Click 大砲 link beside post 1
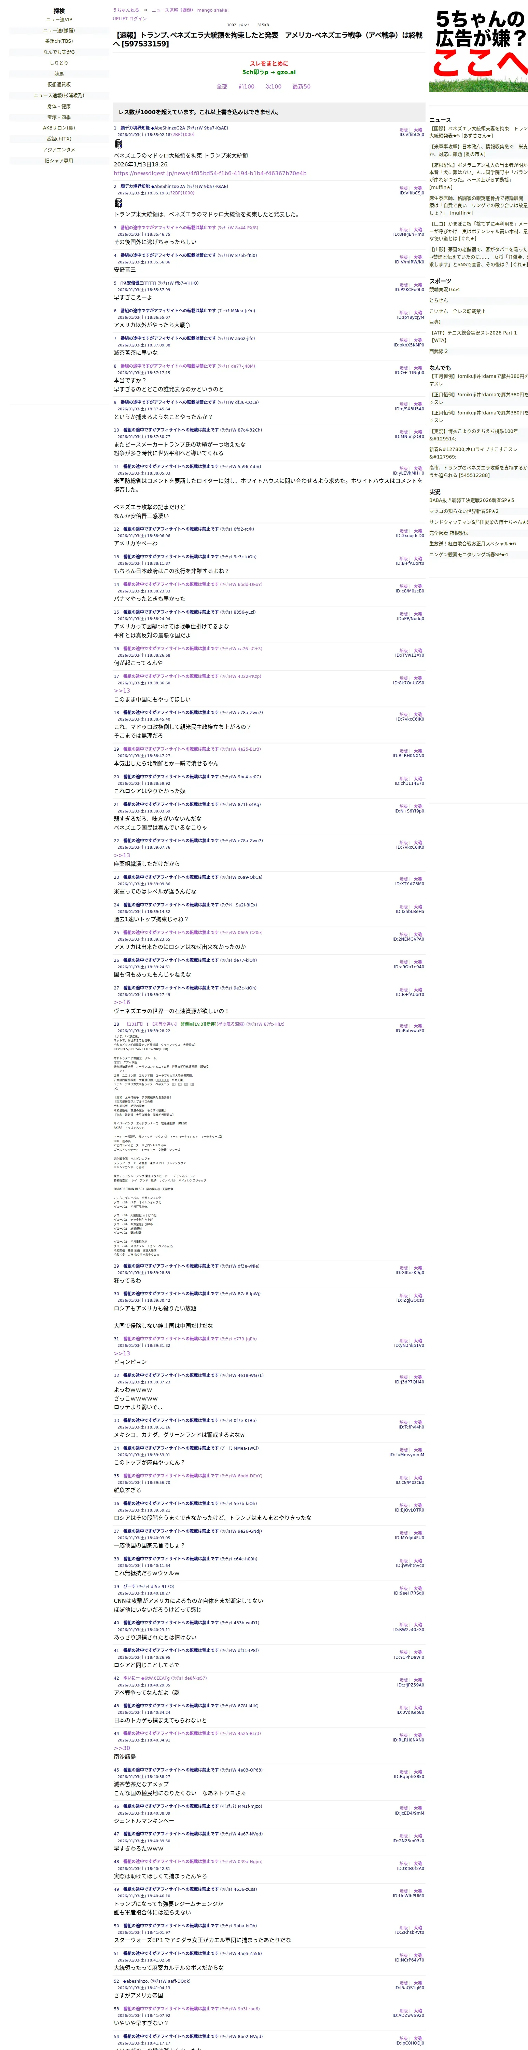The height and width of the screenshot is (2050, 528). coord(418,130)
